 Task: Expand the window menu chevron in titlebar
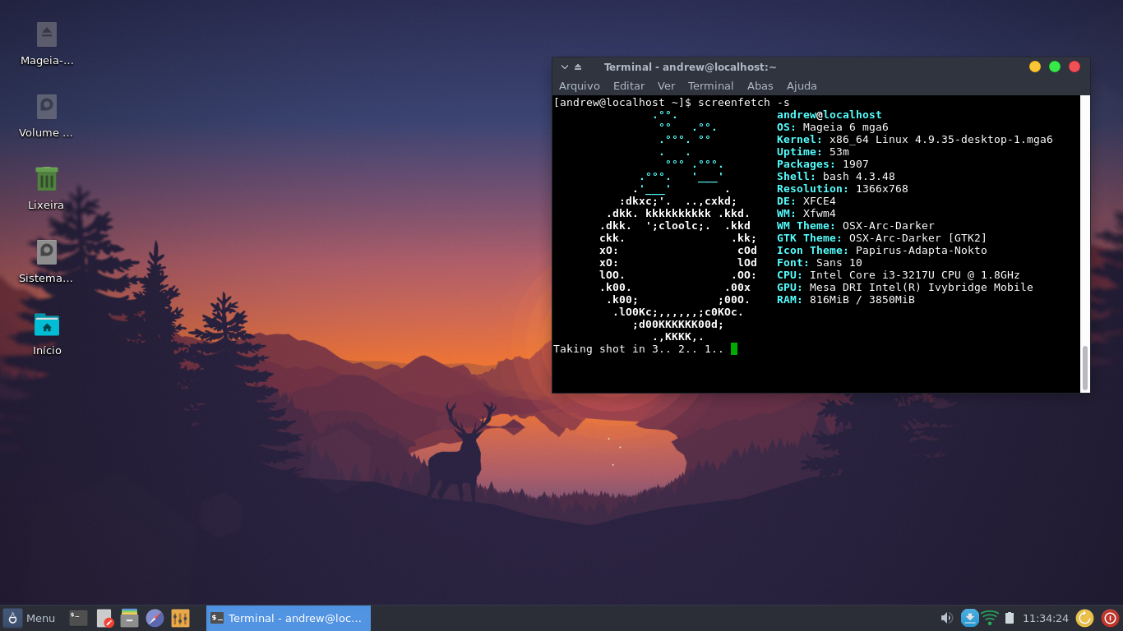[x=565, y=67]
